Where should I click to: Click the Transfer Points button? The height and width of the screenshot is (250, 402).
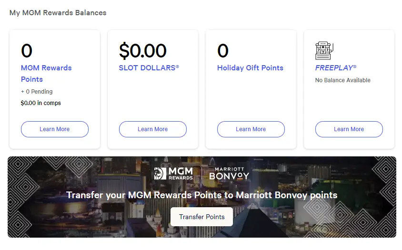[202, 217]
